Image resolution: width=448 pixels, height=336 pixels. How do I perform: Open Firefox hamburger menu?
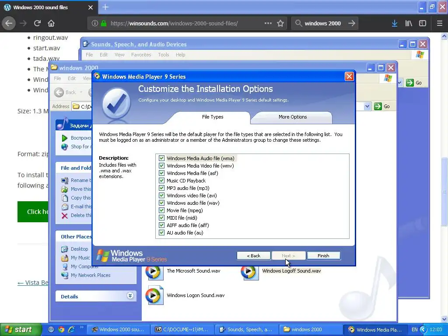pyautogui.click(x=440, y=23)
